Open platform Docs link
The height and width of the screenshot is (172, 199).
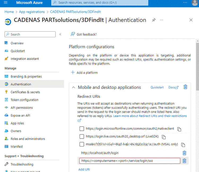point(173,87)
